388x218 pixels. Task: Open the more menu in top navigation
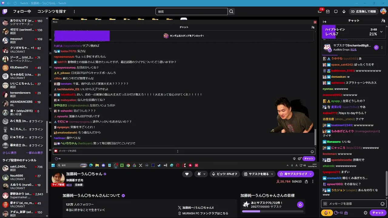(x=74, y=12)
